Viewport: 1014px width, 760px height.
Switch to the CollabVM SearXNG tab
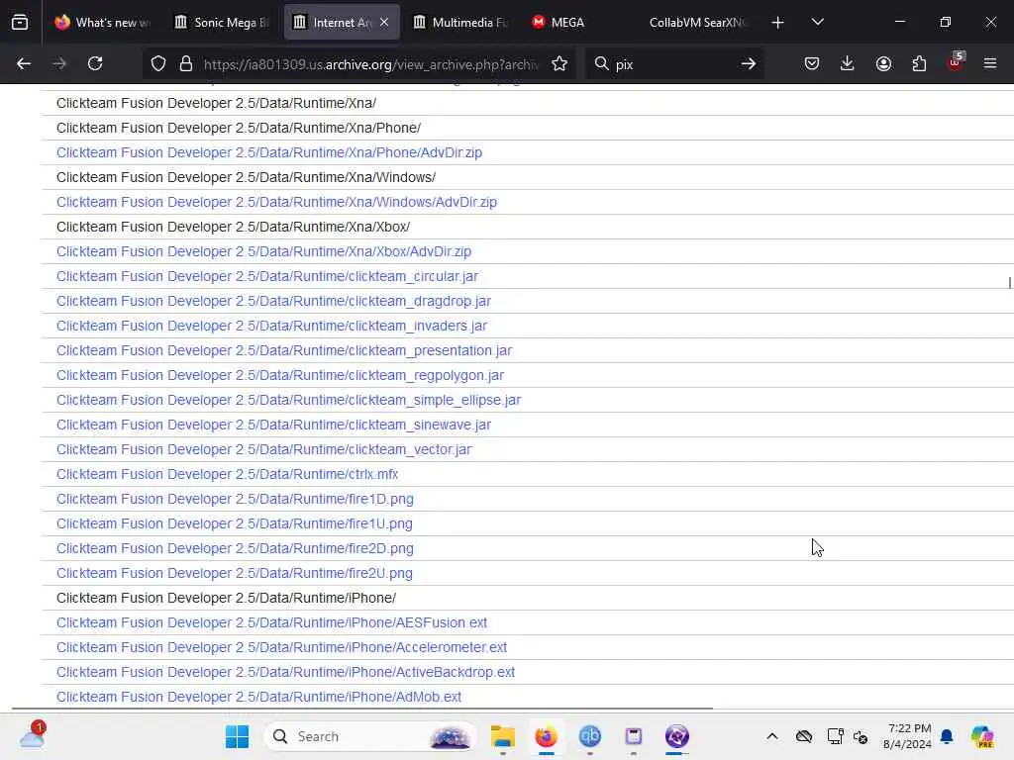tap(698, 22)
